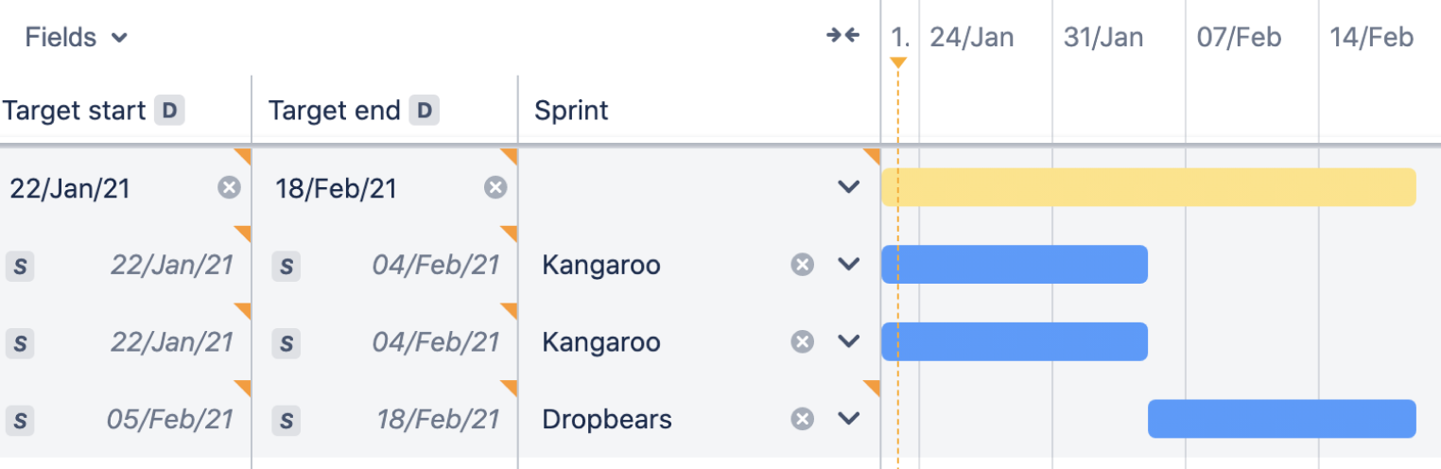
Task: Select the Sprint column header
Action: point(571,111)
